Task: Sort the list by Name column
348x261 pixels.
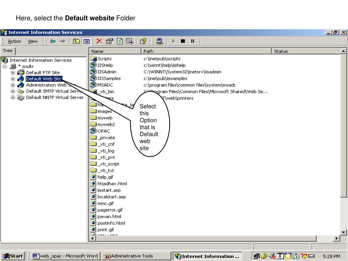Action: coord(115,51)
